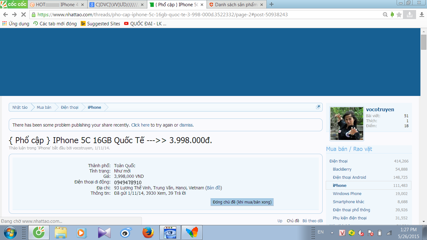Open Mua bán breadcrumb
The image size is (427, 240).
[44, 107]
